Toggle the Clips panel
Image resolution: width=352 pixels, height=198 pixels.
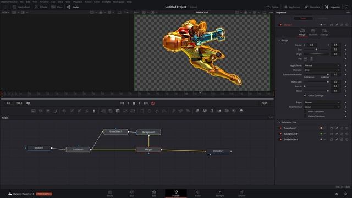57,7
